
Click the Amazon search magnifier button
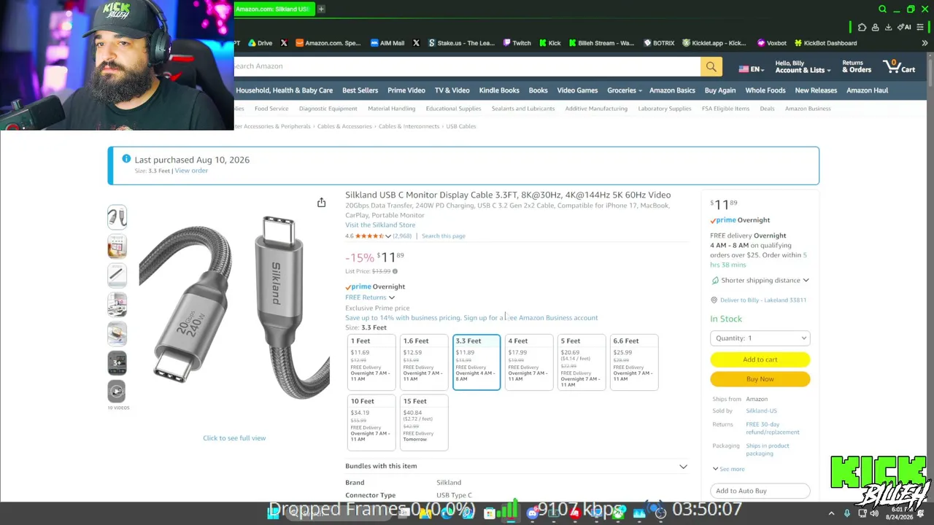point(711,67)
